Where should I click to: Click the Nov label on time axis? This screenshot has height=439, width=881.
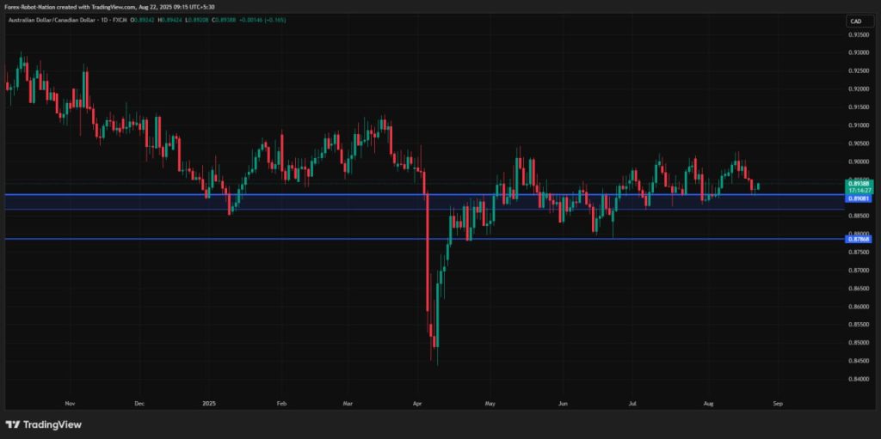coord(70,401)
